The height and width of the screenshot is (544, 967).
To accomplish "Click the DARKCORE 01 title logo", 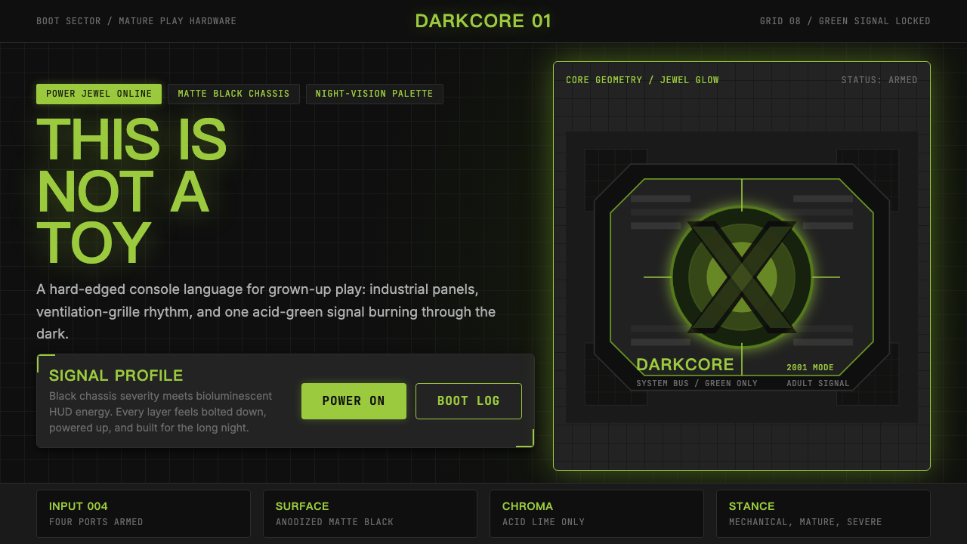I will (x=483, y=21).
